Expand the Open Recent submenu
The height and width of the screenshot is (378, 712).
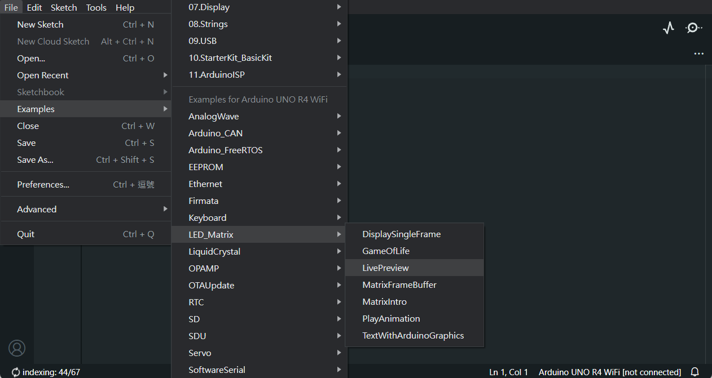coord(86,75)
